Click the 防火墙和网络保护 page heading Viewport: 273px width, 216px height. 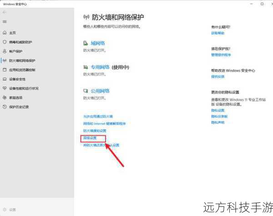[118, 17]
